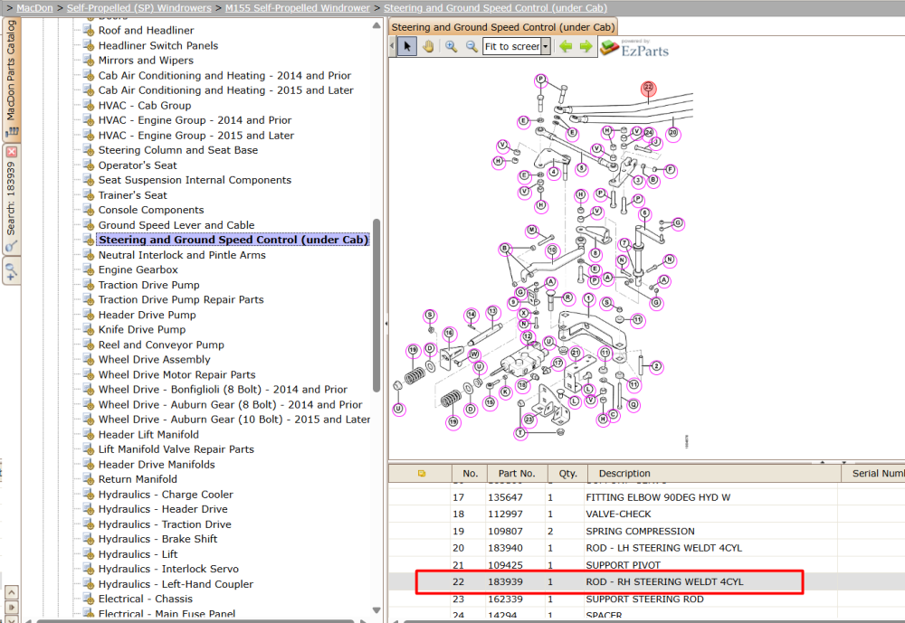Collapse the toolbar with small left arrow

click(393, 46)
